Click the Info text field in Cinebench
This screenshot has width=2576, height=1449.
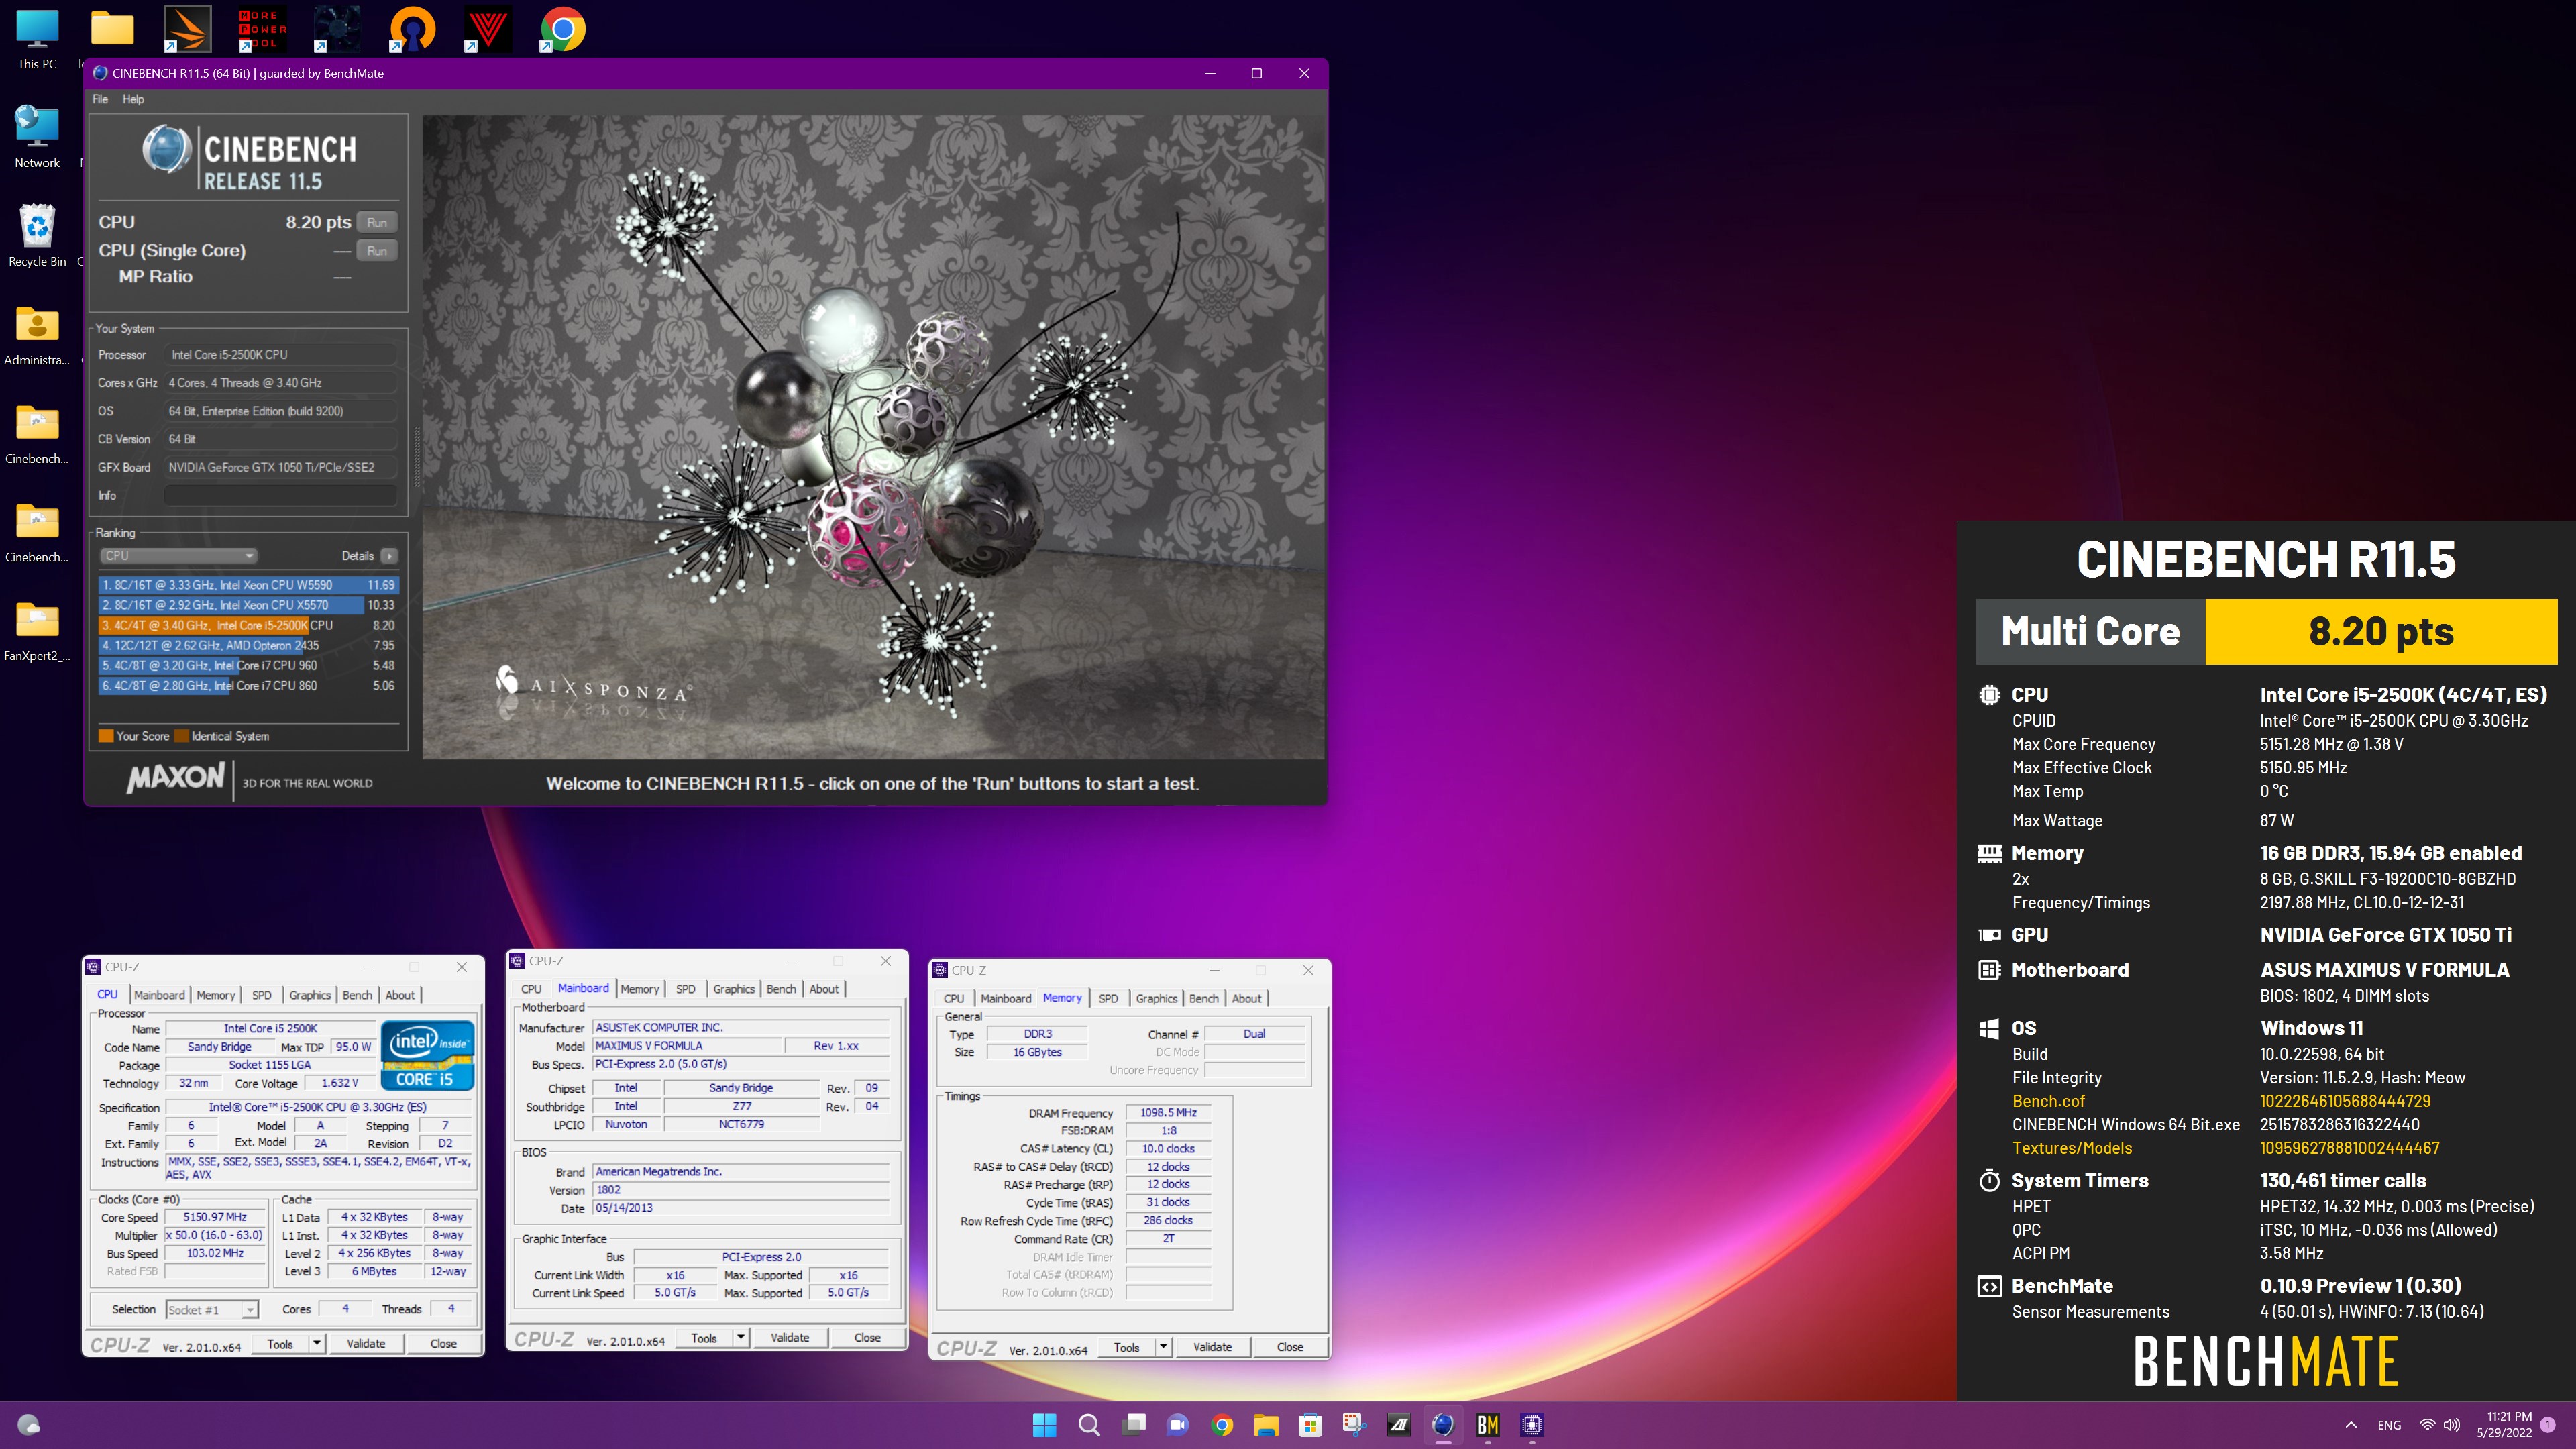coord(280,495)
